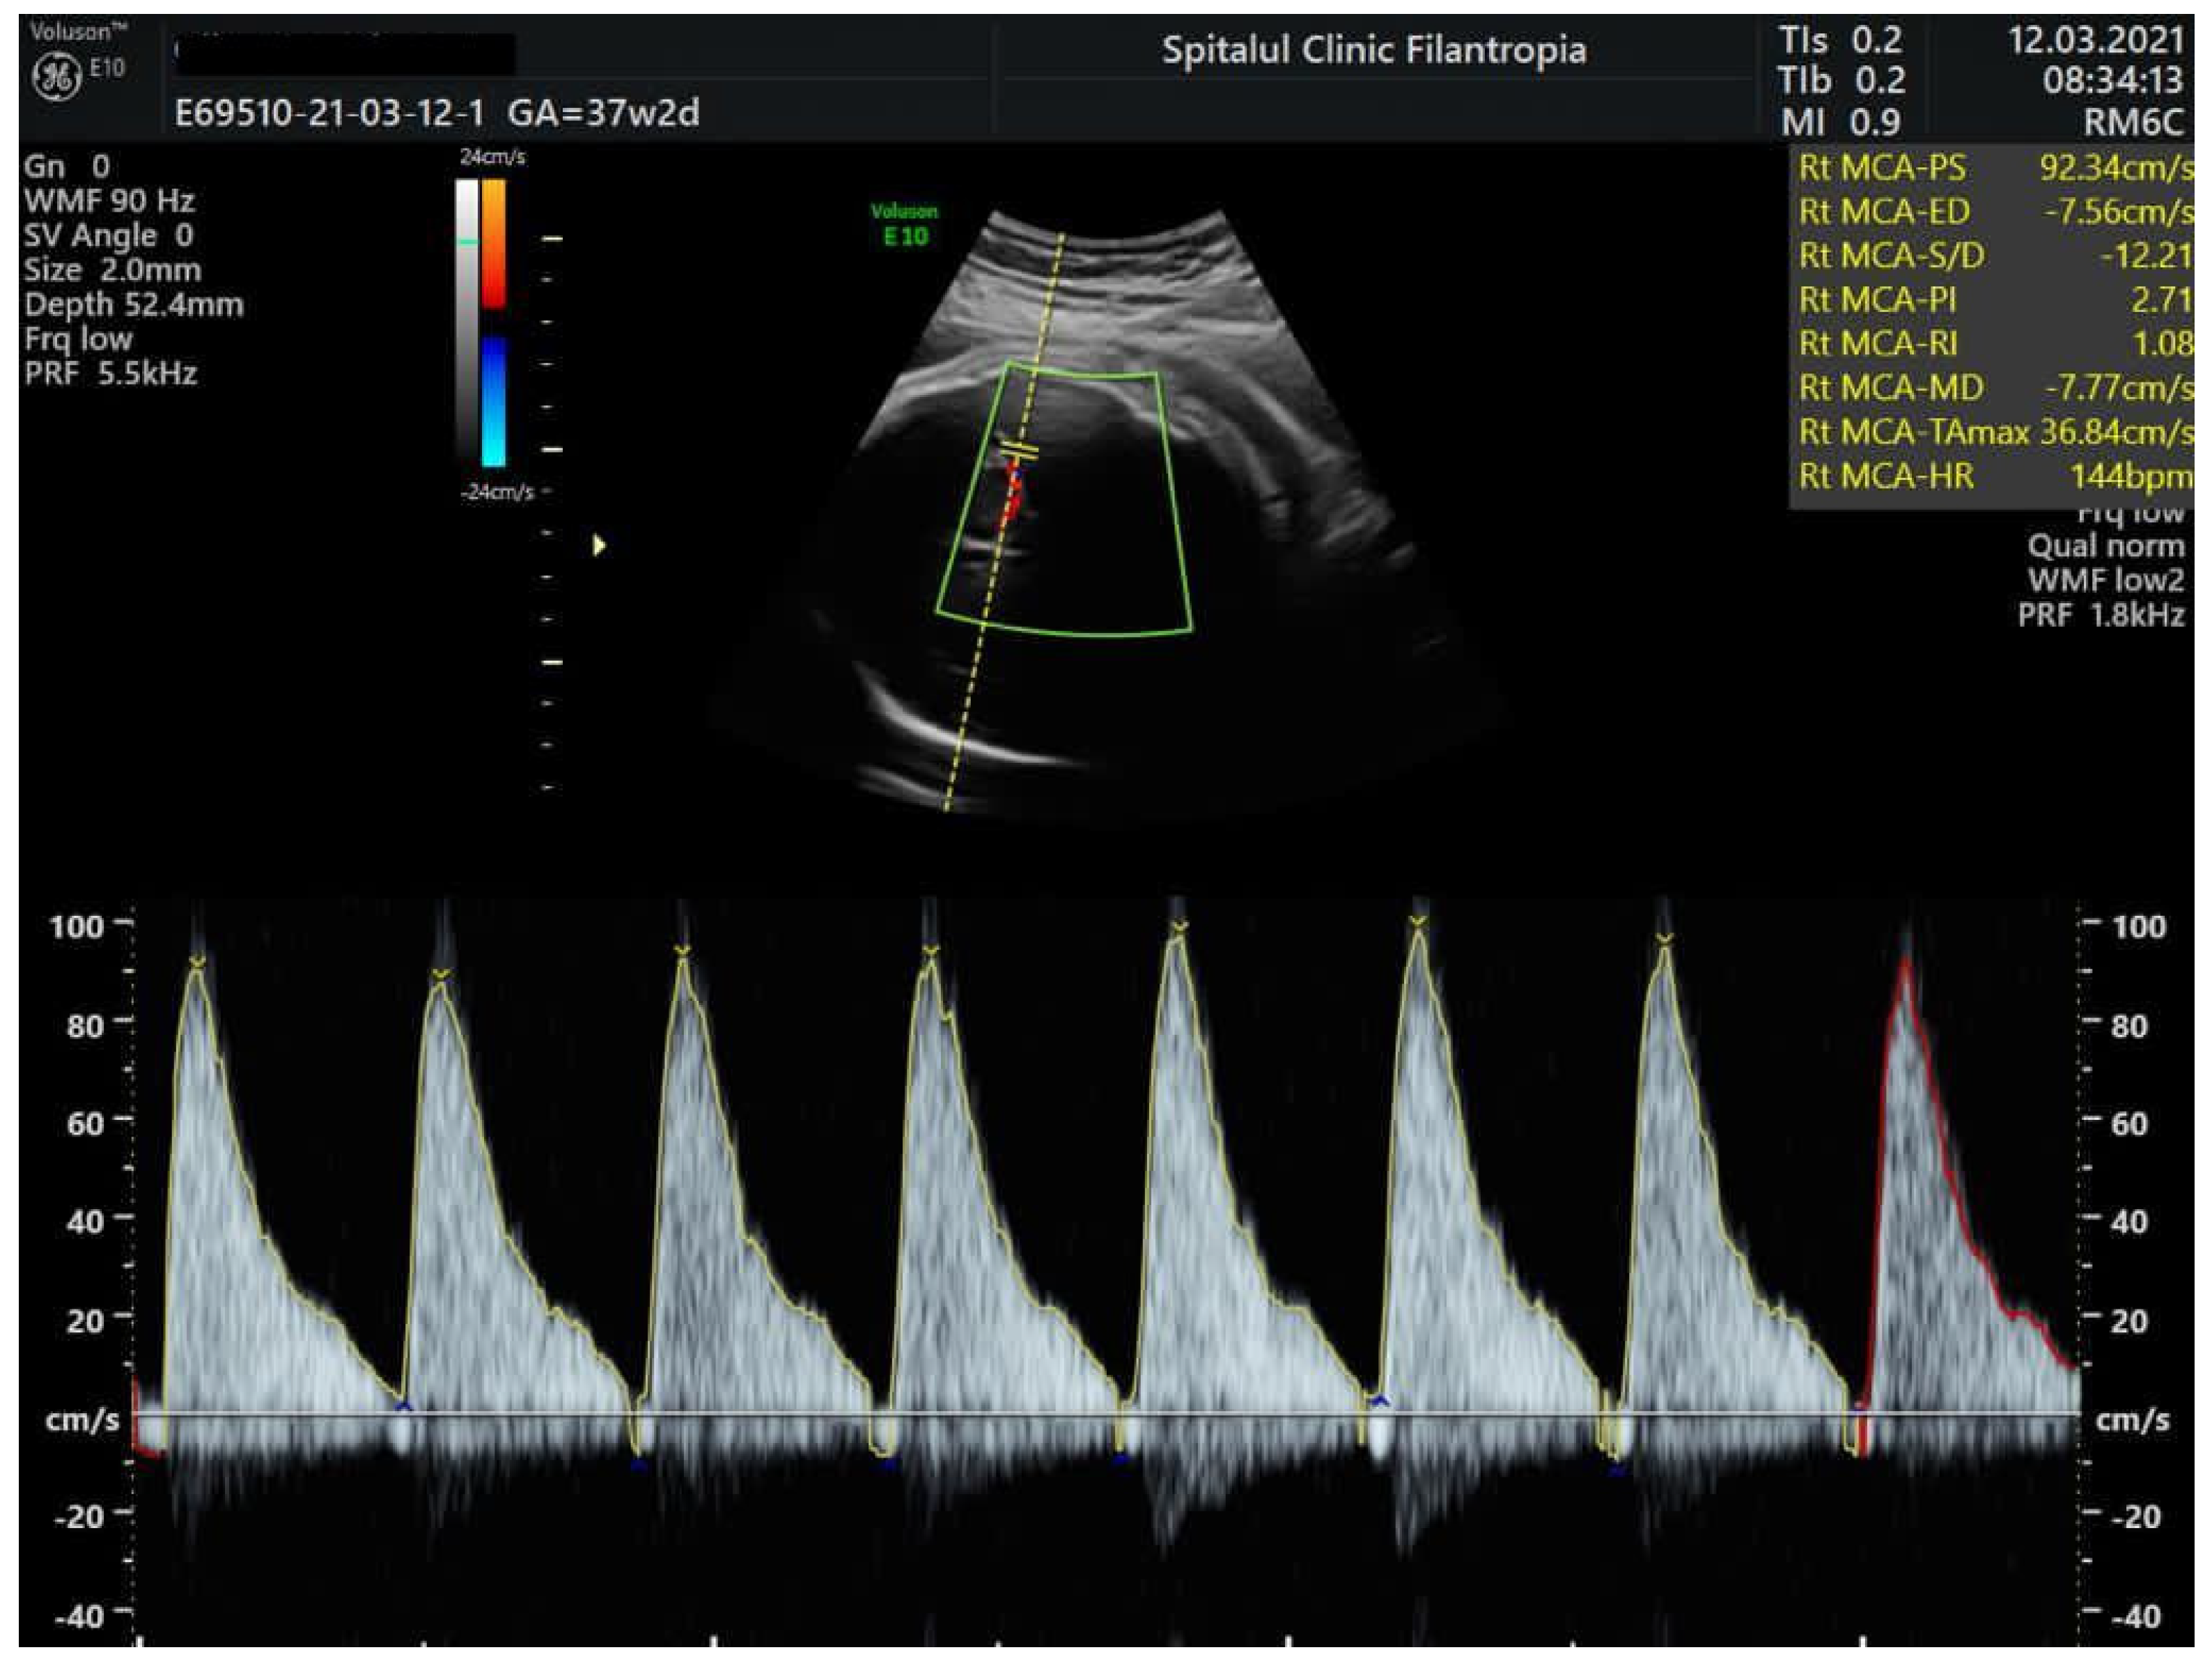This screenshot has width=2212, height=1666.
Task: Click the spectral Doppler baseline line
Action: pyautogui.click(x=1107, y=1414)
